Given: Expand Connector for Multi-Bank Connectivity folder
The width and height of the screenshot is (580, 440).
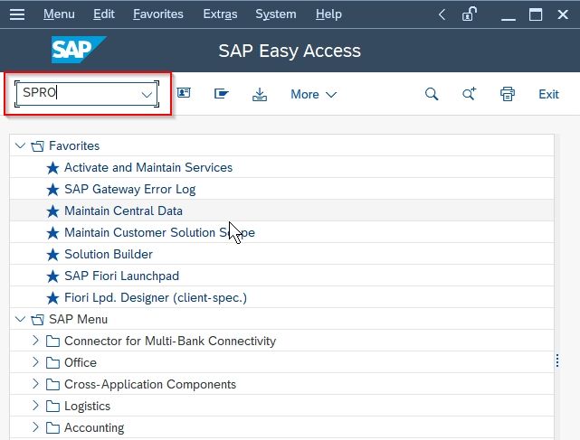Looking at the screenshot, I should [35, 341].
